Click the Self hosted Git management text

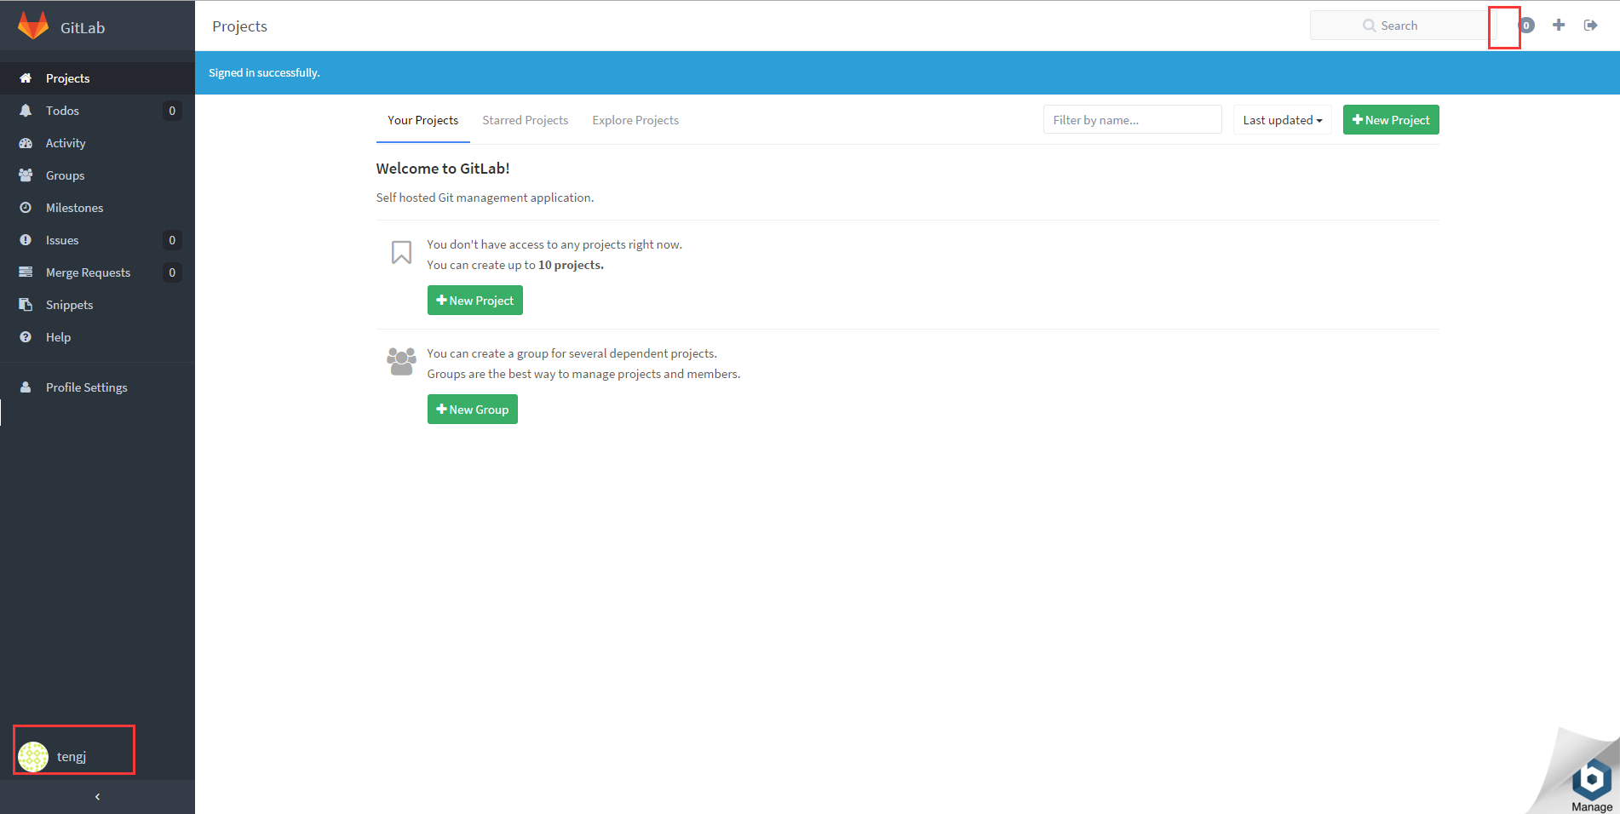pos(485,198)
